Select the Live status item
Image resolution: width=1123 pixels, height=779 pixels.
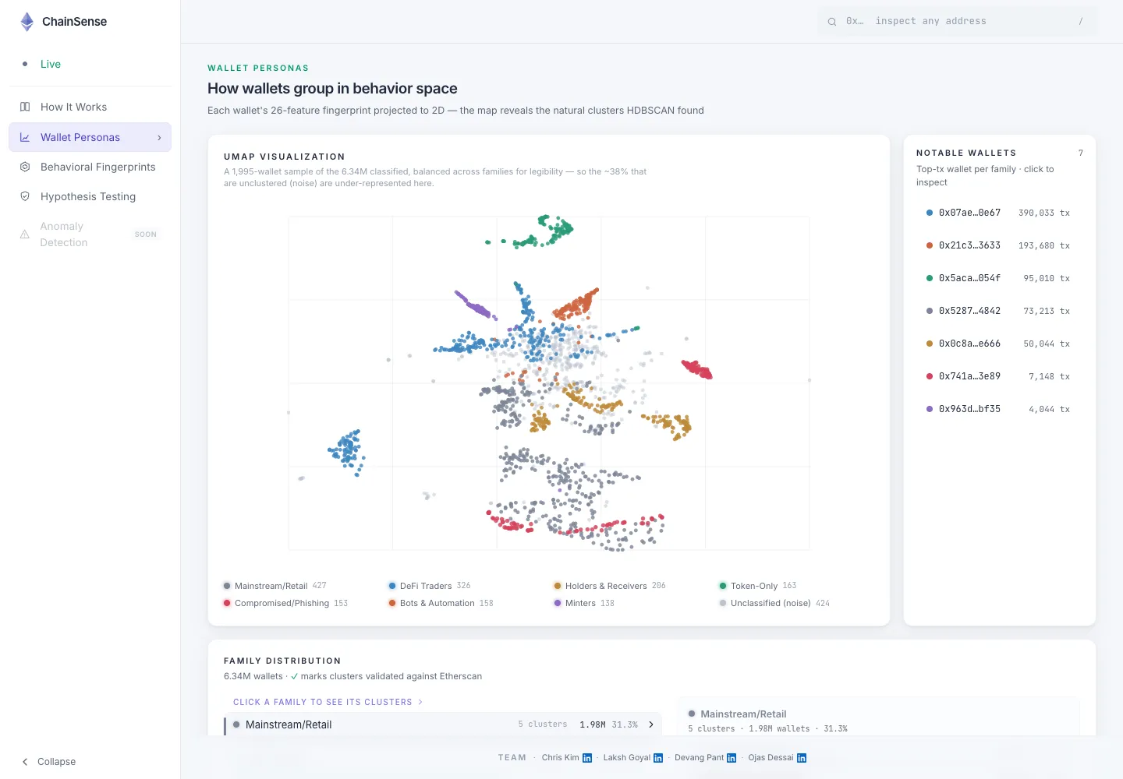pyautogui.click(x=90, y=64)
